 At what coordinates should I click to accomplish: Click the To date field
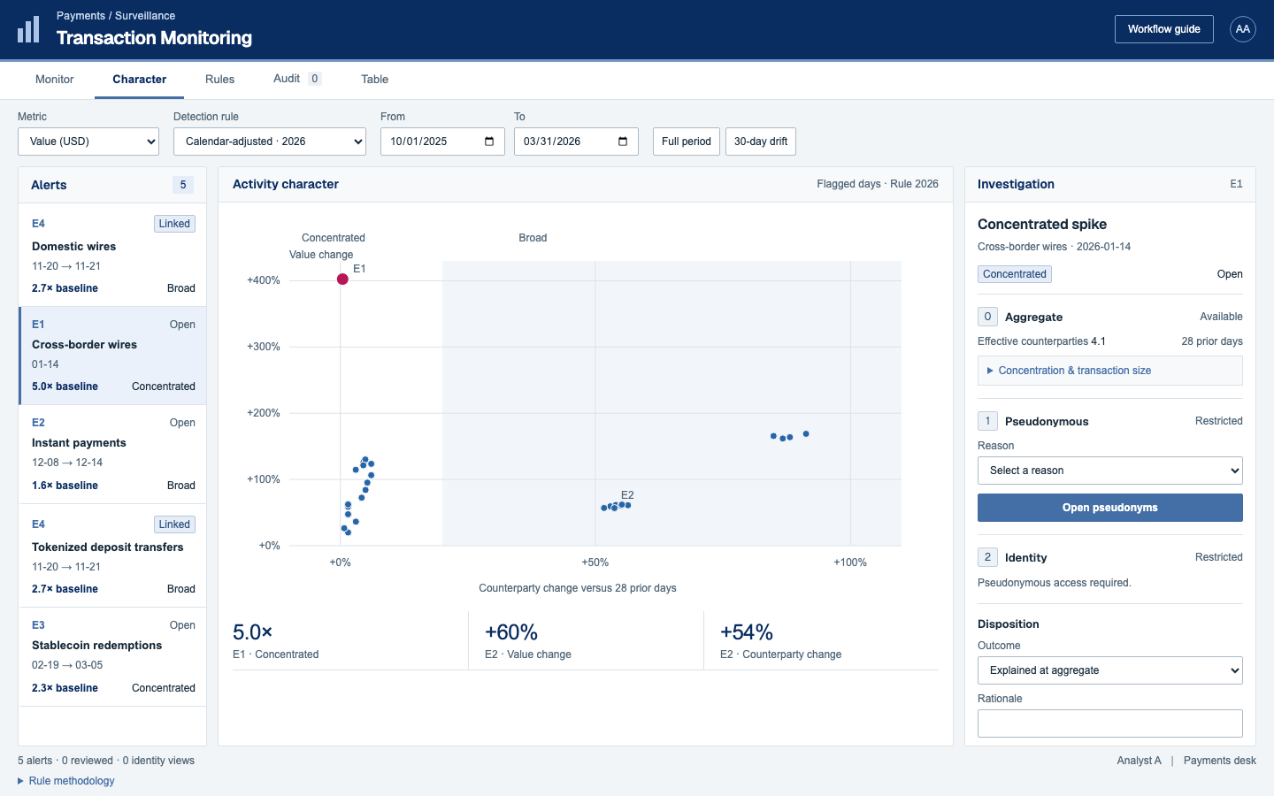(576, 142)
